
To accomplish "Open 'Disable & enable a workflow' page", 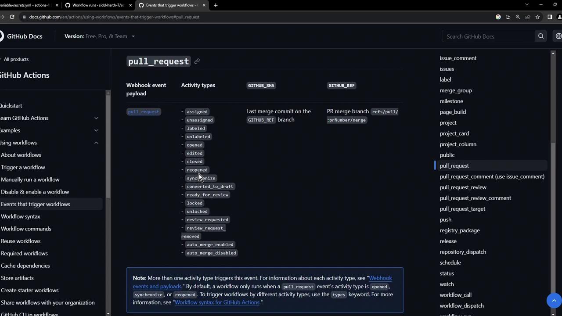I will tap(35, 192).
